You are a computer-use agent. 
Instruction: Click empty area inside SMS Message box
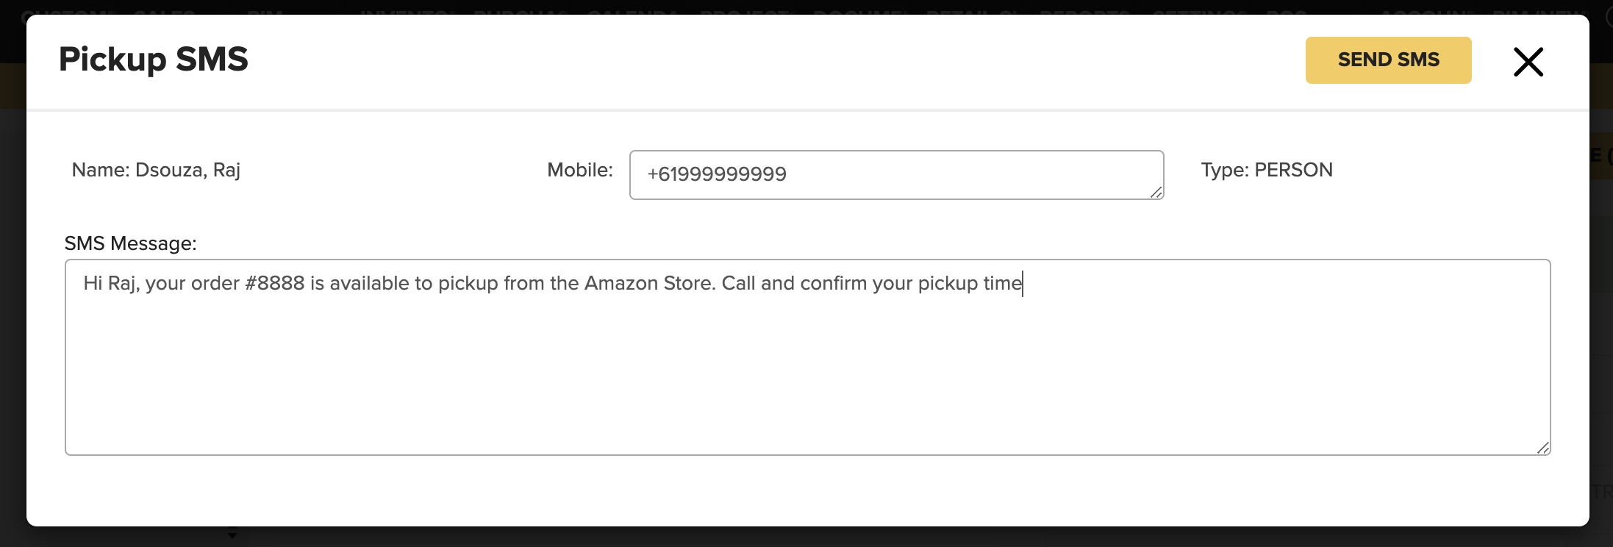click(x=807, y=375)
